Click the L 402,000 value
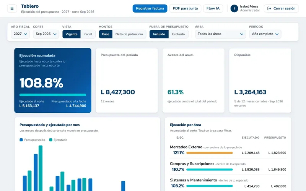306x191 pixels. pyautogui.click(x=279, y=186)
